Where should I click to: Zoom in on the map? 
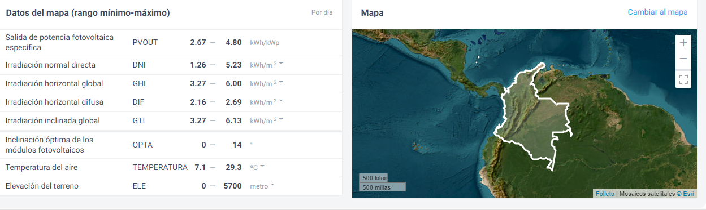pyautogui.click(x=683, y=43)
